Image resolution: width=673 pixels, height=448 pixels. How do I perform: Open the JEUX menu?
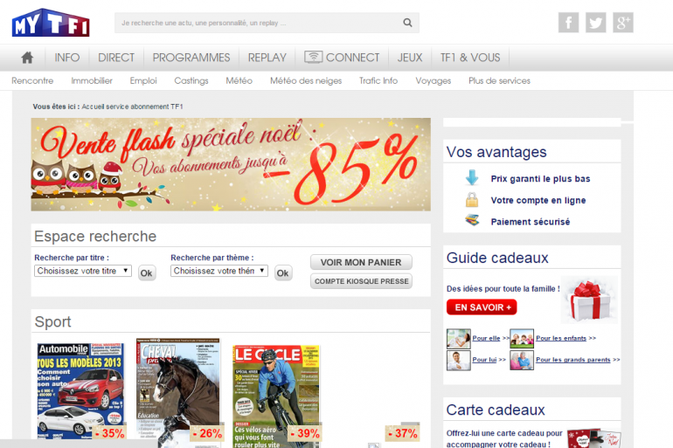pos(410,58)
